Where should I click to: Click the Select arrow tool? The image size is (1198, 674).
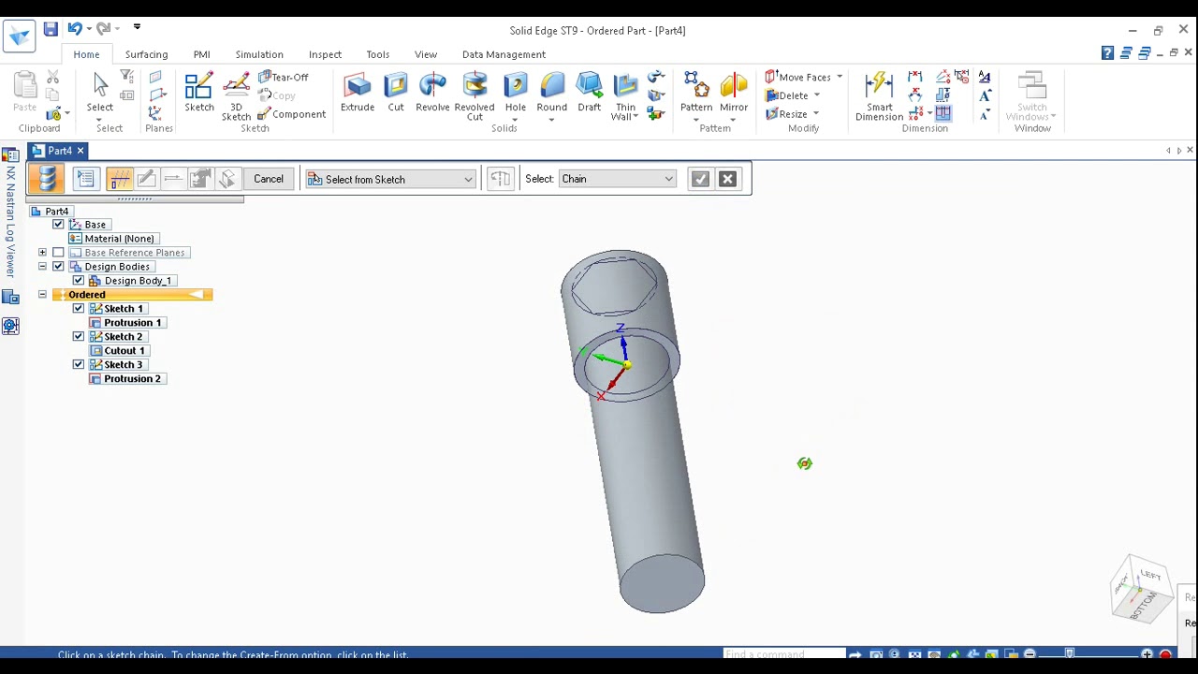[x=100, y=92]
